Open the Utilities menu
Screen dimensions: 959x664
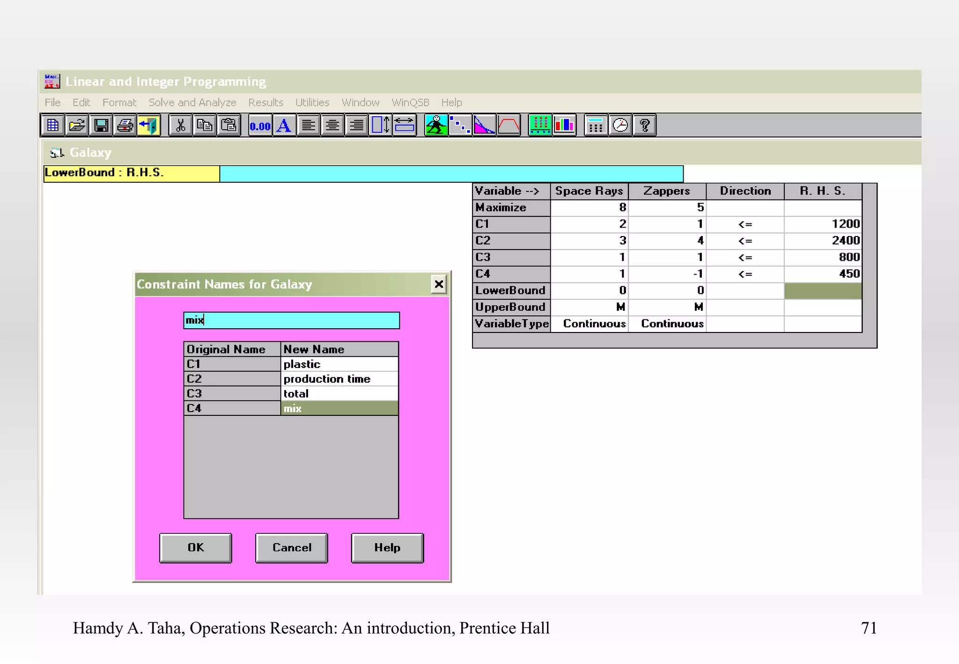(x=312, y=103)
